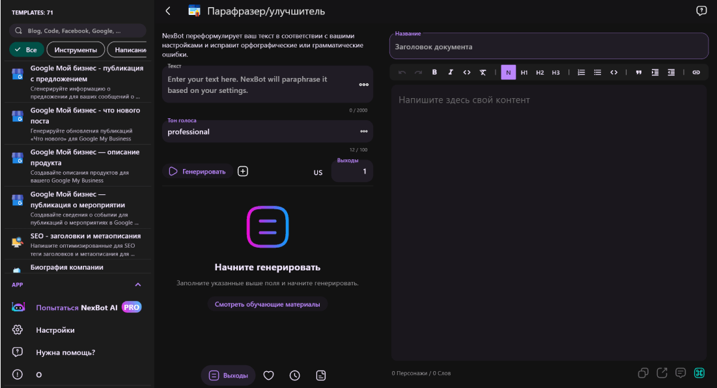717x388 pixels.
Task: Click the content editor area
Action: tap(549, 223)
